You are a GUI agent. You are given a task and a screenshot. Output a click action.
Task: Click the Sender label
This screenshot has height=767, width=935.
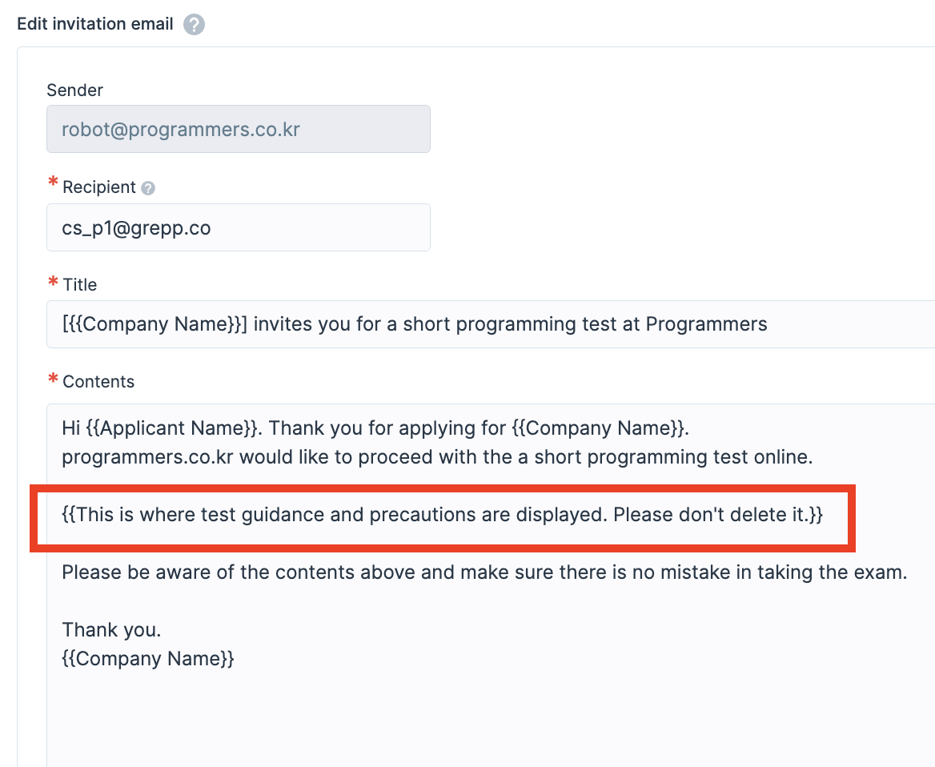click(x=74, y=90)
